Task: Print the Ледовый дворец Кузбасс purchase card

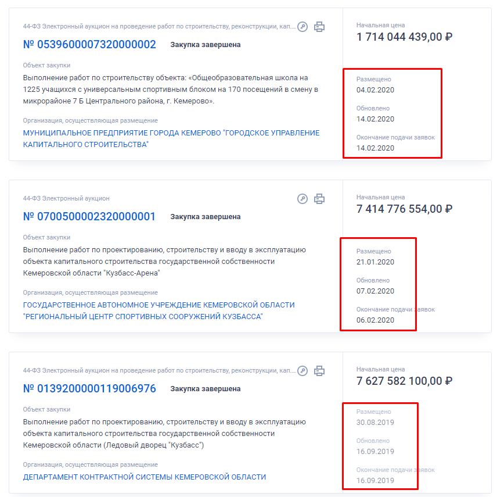Action: [x=319, y=371]
